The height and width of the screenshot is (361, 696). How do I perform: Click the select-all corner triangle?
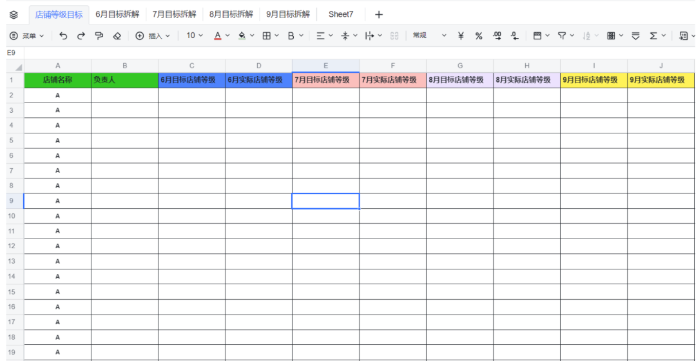[18, 67]
